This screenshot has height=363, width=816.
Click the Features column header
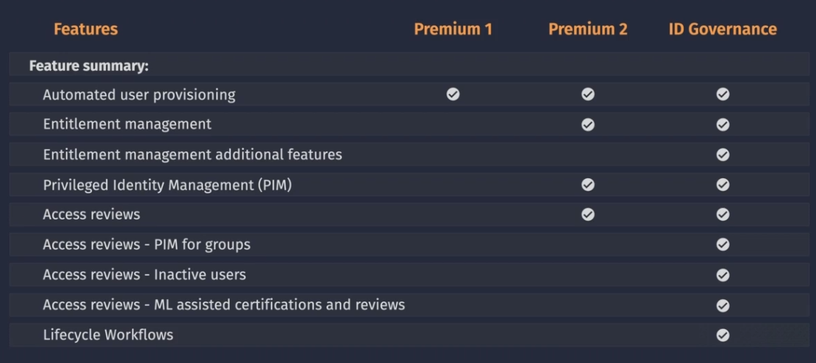click(x=86, y=29)
